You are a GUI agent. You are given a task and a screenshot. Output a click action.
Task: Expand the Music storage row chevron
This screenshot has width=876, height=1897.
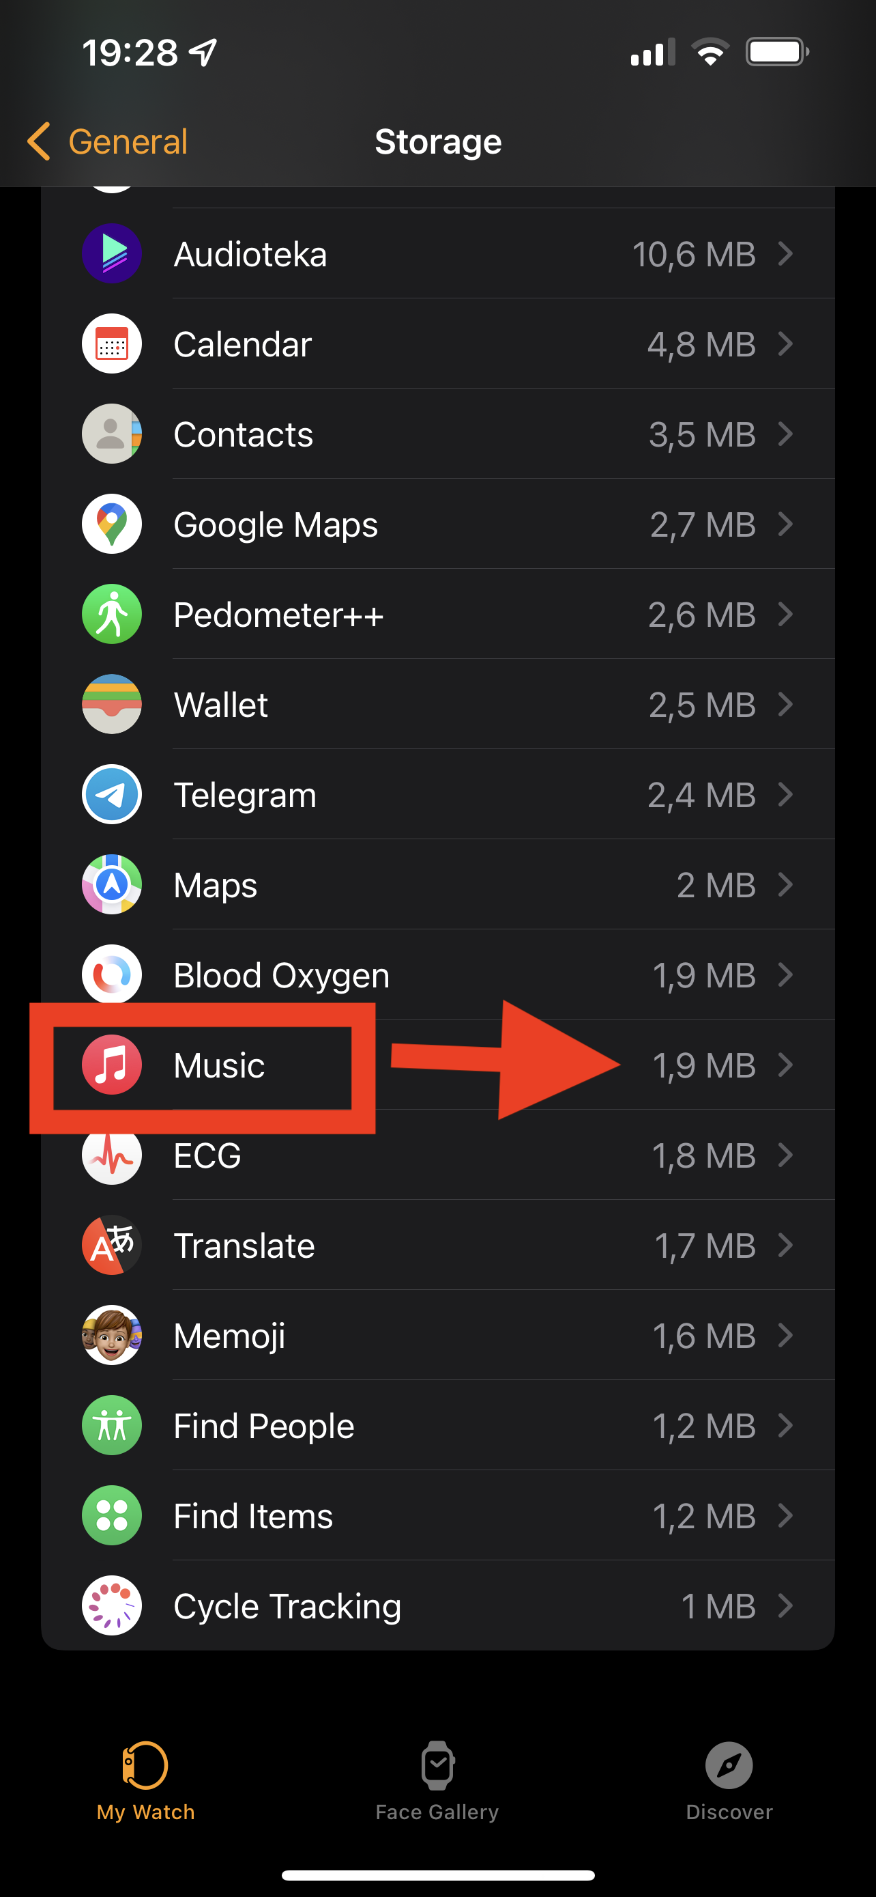(x=785, y=1065)
